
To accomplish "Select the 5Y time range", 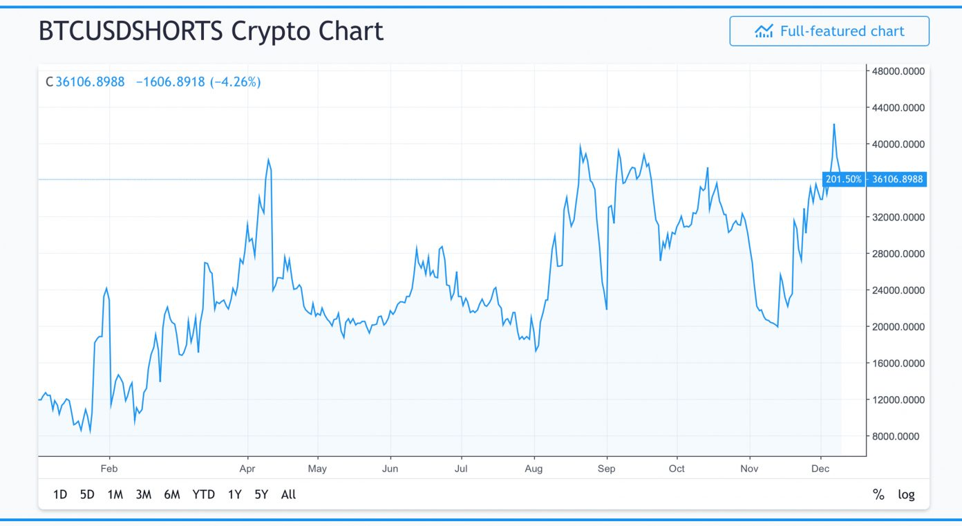I will pyautogui.click(x=261, y=494).
